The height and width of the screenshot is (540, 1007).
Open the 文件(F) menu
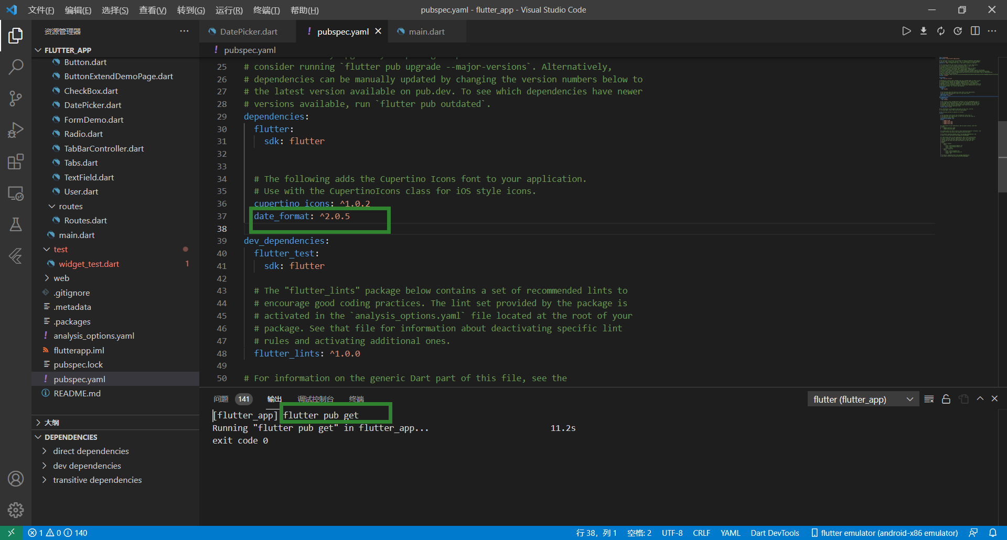click(41, 10)
